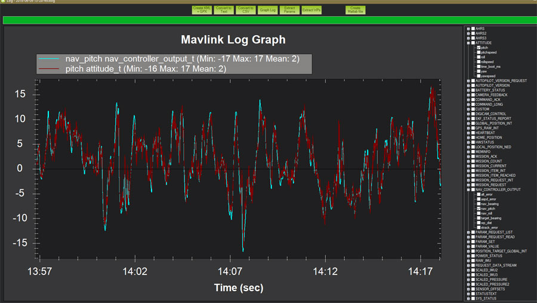Expand the AHRS2 tree node
Image resolution: width=537 pixels, height=303 pixels.
point(468,33)
